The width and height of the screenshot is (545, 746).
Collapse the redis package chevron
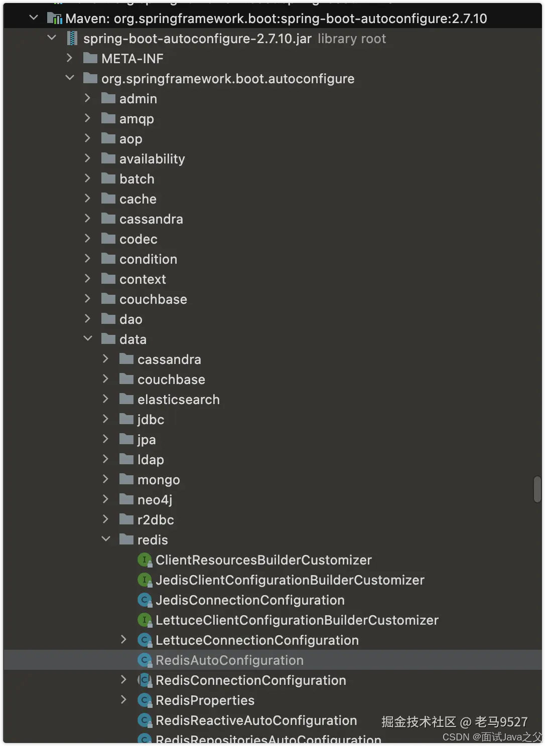tap(106, 539)
